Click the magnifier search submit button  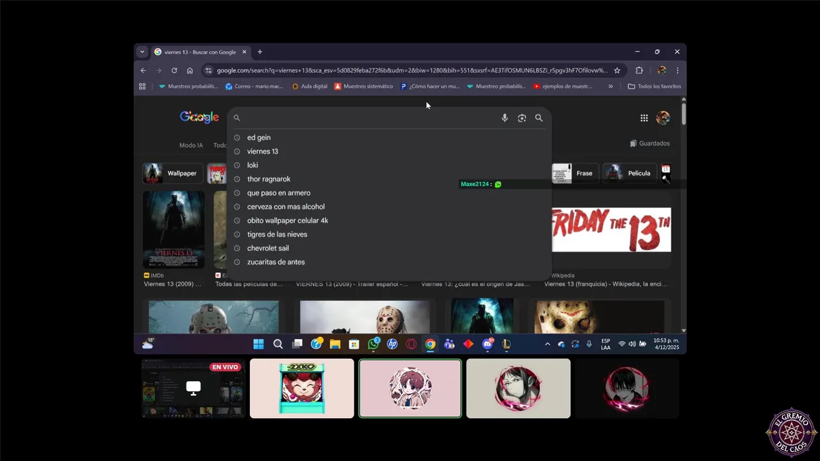pyautogui.click(x=539, y=118)
